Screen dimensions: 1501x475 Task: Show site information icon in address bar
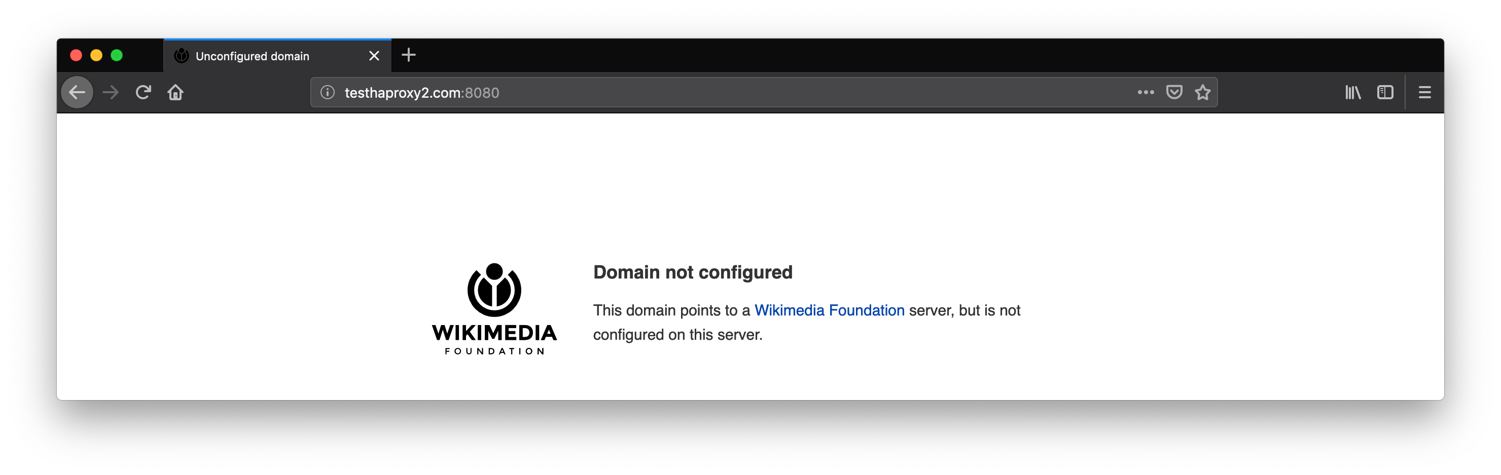(328, 93)
